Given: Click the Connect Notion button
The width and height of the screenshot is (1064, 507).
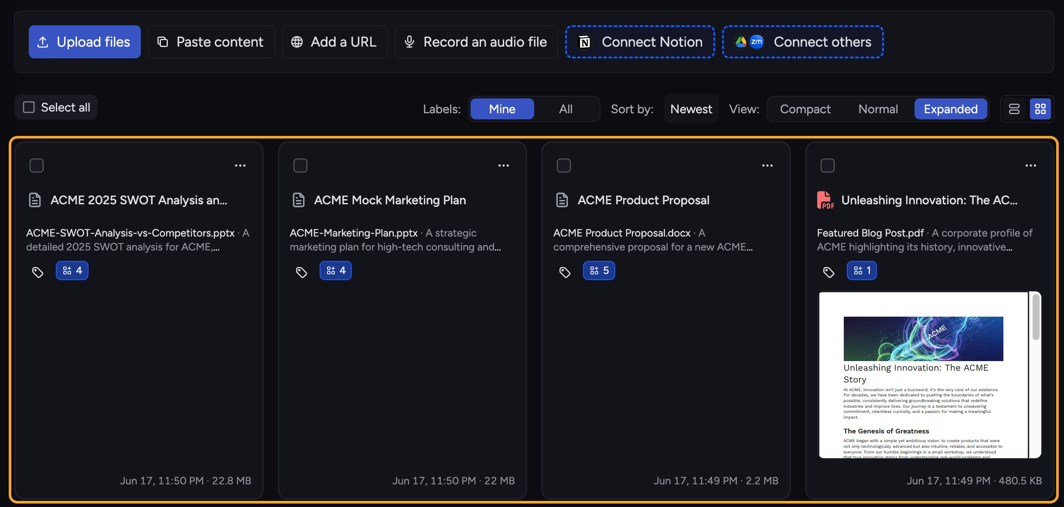Looking at the screenshot, I should tap(640, 42).
